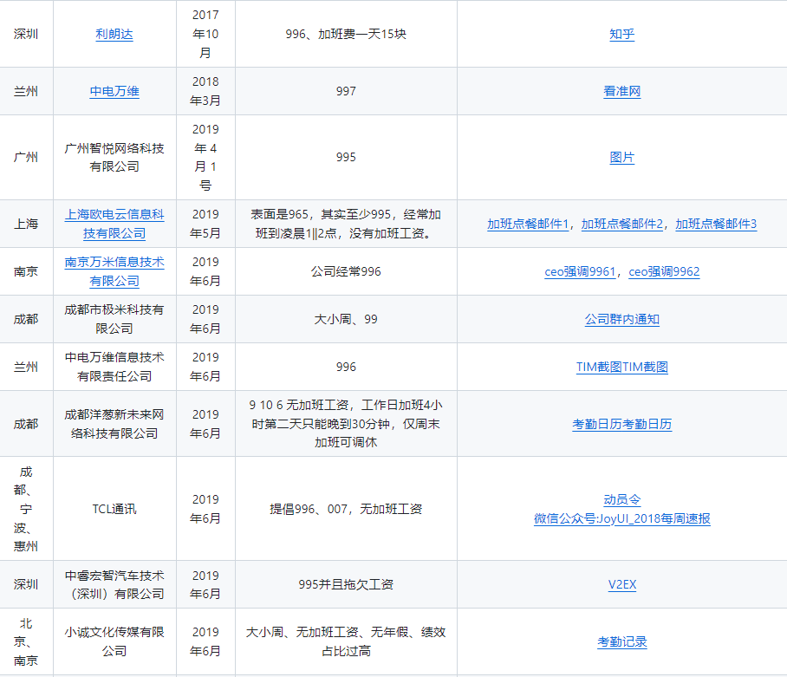Viewport: 787px width, 677px height.
Task: Click the description 大小周、无加班工资、无年假、绩效占比过高
Action: pos(346,641)
